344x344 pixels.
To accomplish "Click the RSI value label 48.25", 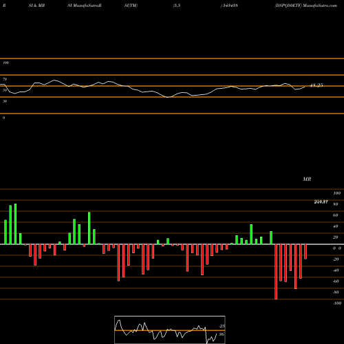I will 316,85.
